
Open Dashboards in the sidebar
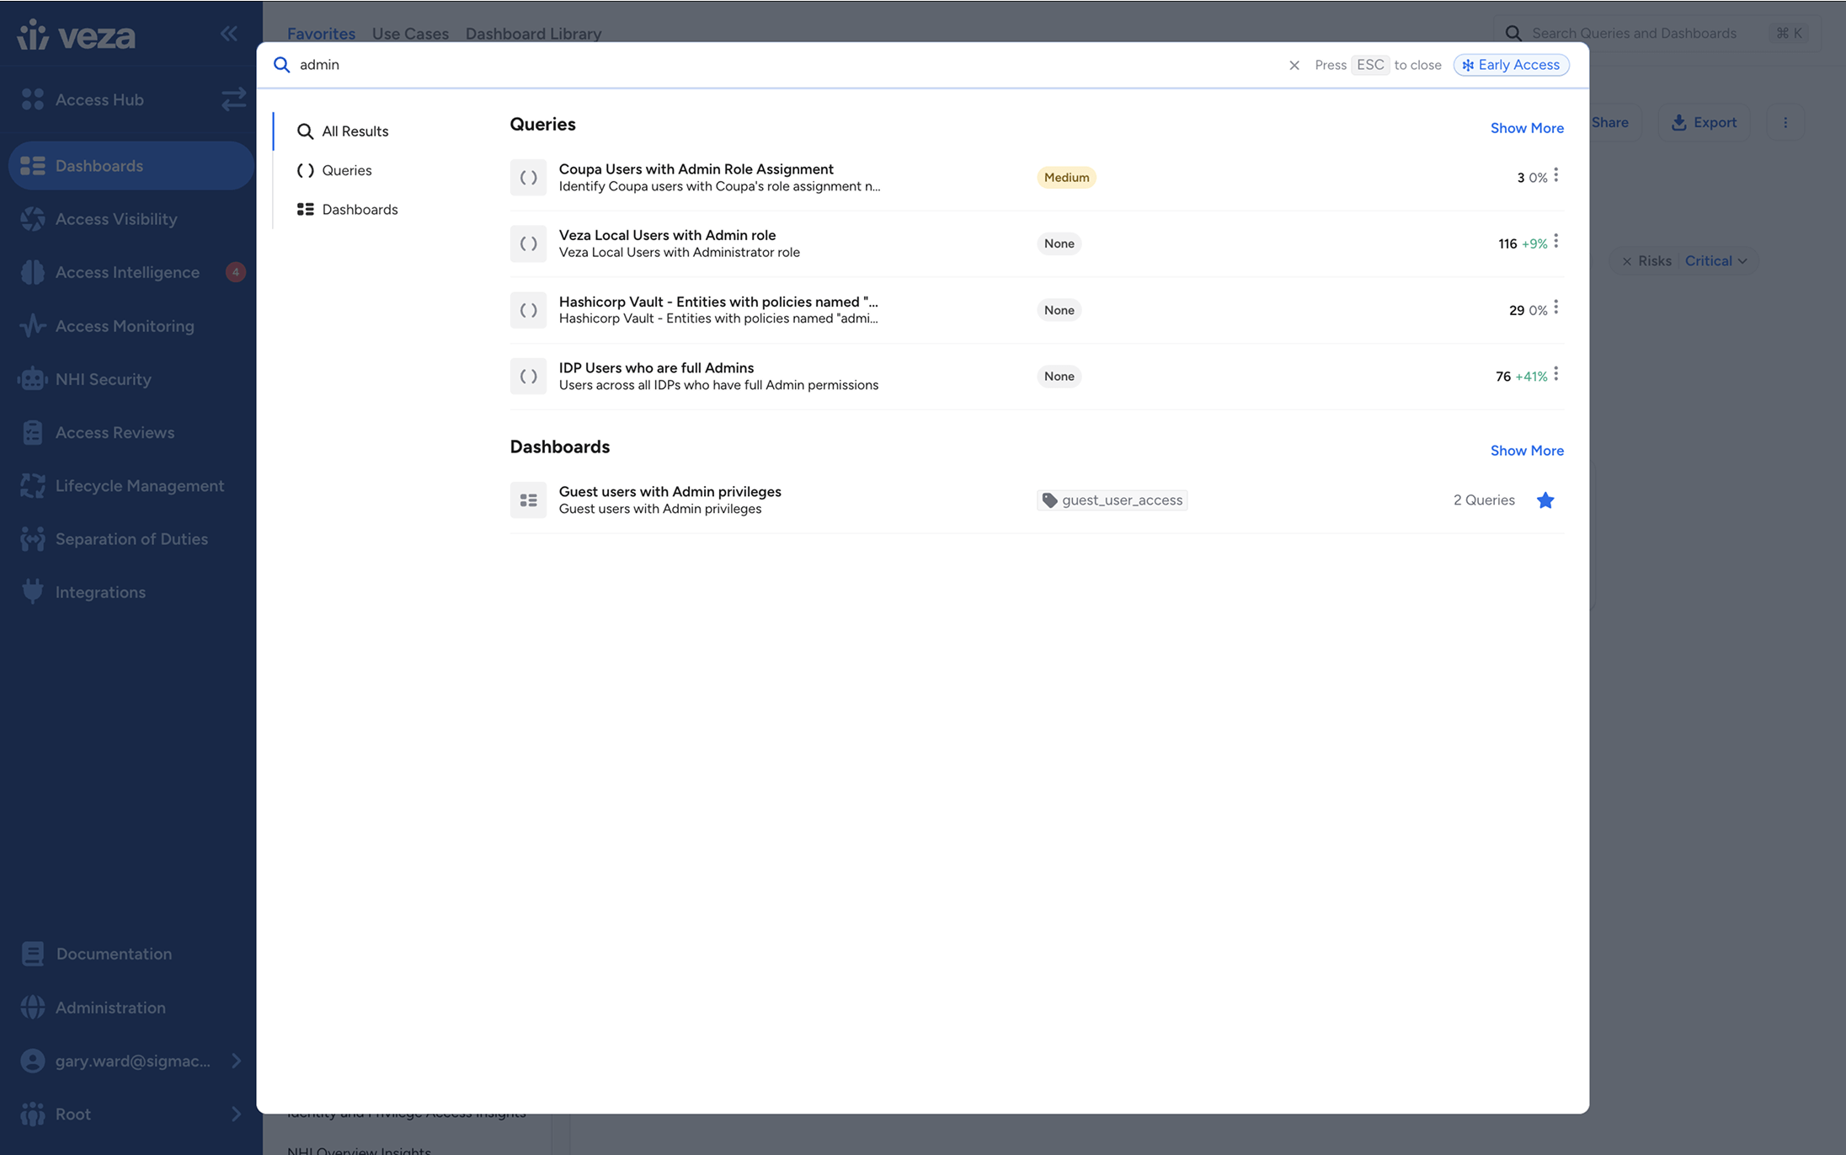click(131, 166)
